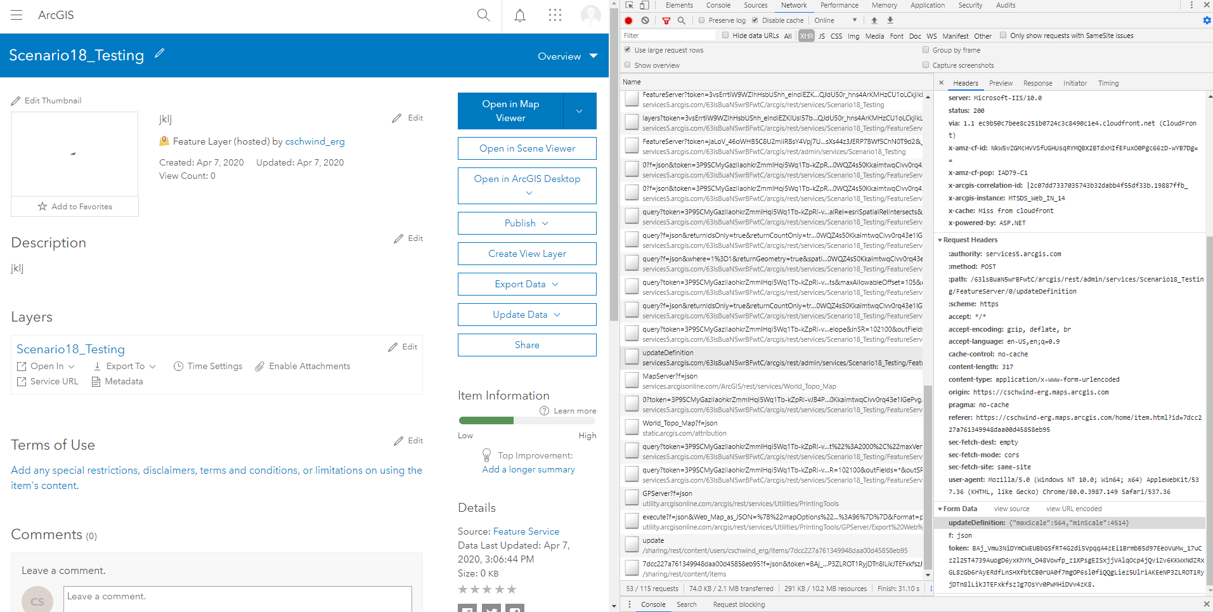Export the HAR file
The height and width of the screenshot is (612, 1213).
890,20
